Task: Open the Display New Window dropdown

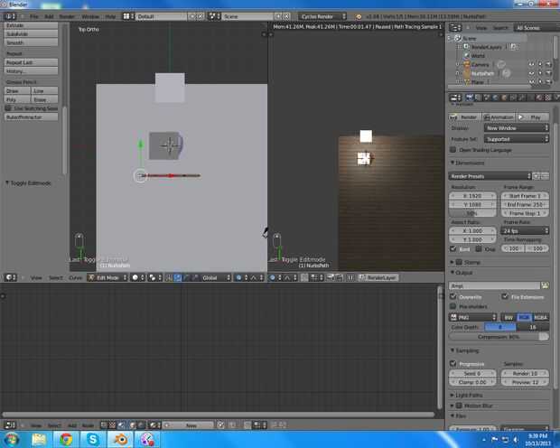Action: click(x=517, y=128)
